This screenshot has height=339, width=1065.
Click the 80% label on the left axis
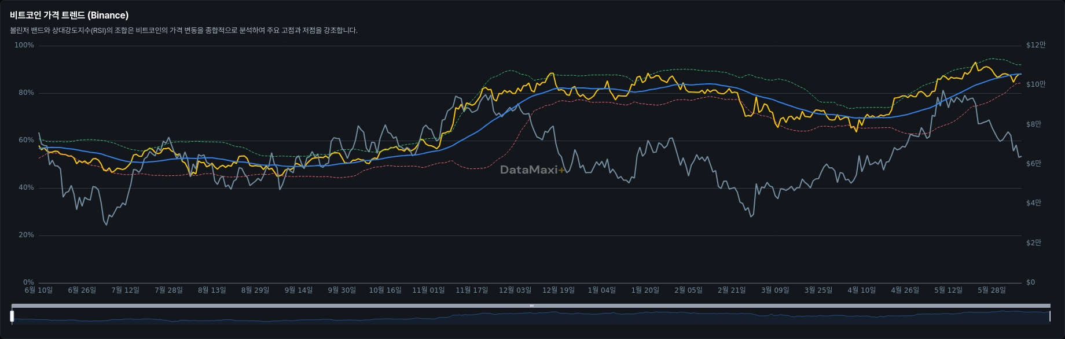pyautogui.click(x=26, y=93)
